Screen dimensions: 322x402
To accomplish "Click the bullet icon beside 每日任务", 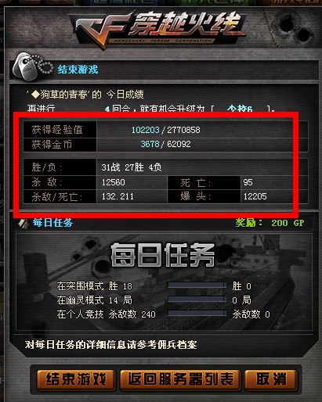I will (x=24, y=224).
